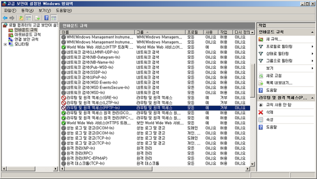Screen dimensions: 317x179
Task: Select rule 원격 데스크톱(TCP-In)
Action: pos(85,163)
